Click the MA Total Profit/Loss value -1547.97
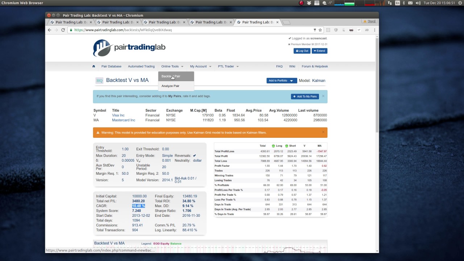 point(321,151)
